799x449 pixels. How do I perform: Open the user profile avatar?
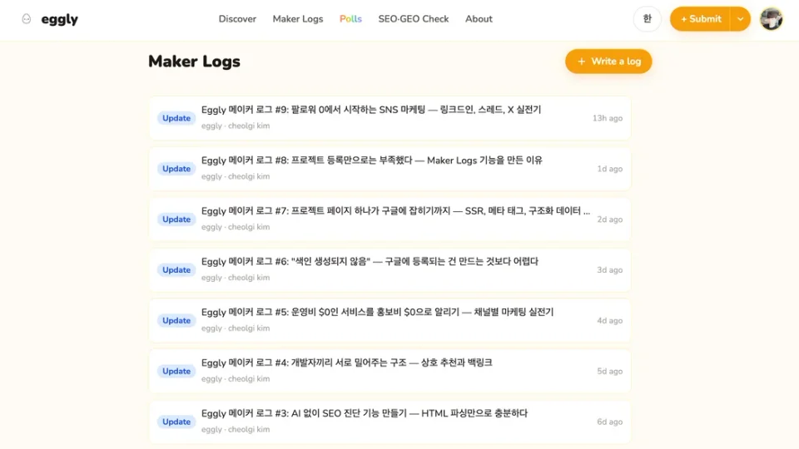click(772, 19)
